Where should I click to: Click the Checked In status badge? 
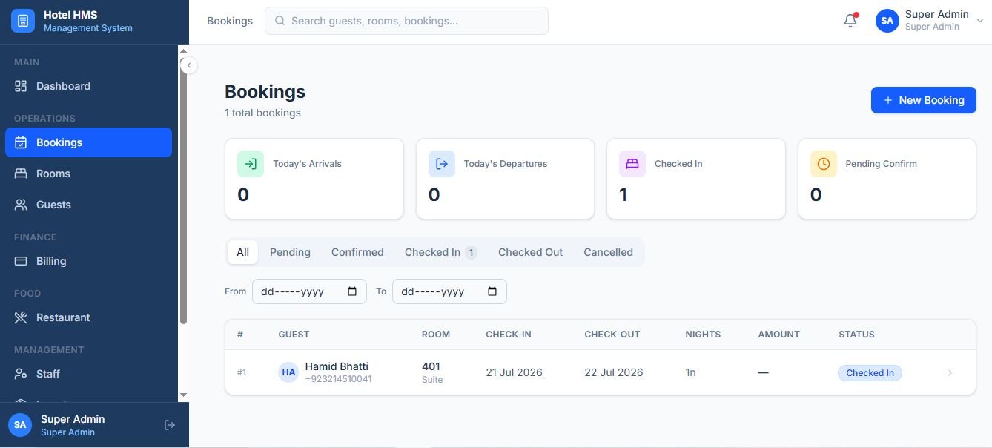tap(870, 373)
